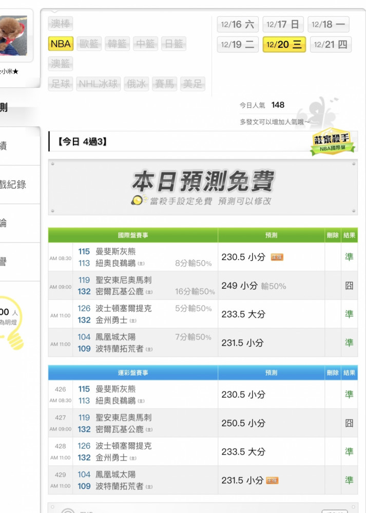Open NHL冰球 tab
Screen dimensions: 366x513
(99, 84)
